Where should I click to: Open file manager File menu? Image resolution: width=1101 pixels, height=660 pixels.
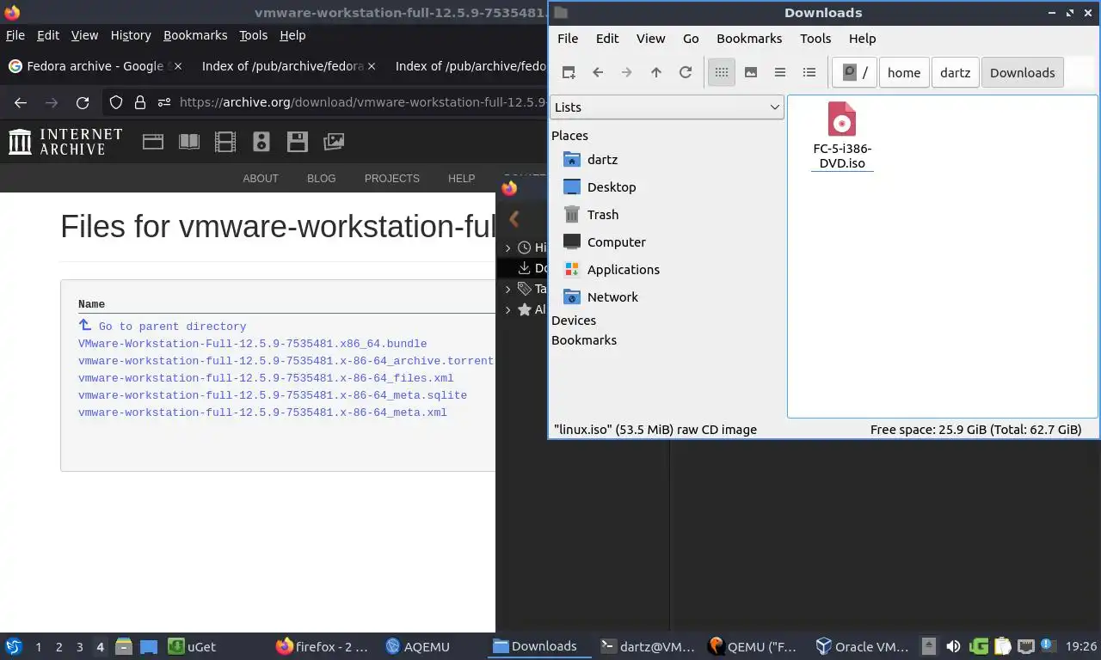(568, 39)
